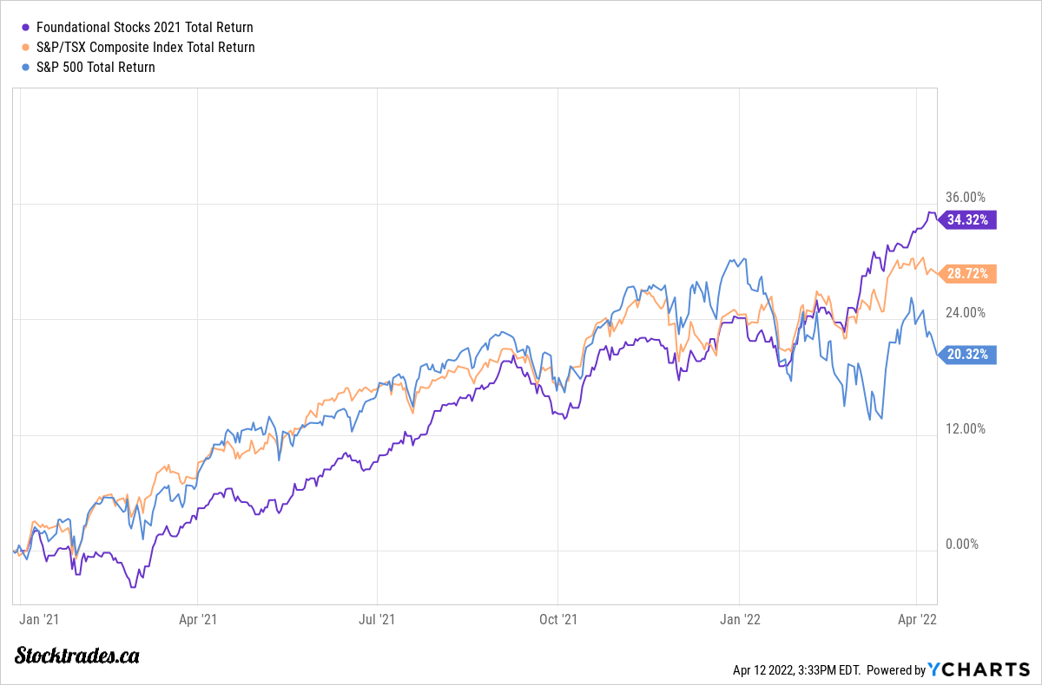
Task: Click the orange S&P/TSX legend dot
Action: (x=24, y=48)
